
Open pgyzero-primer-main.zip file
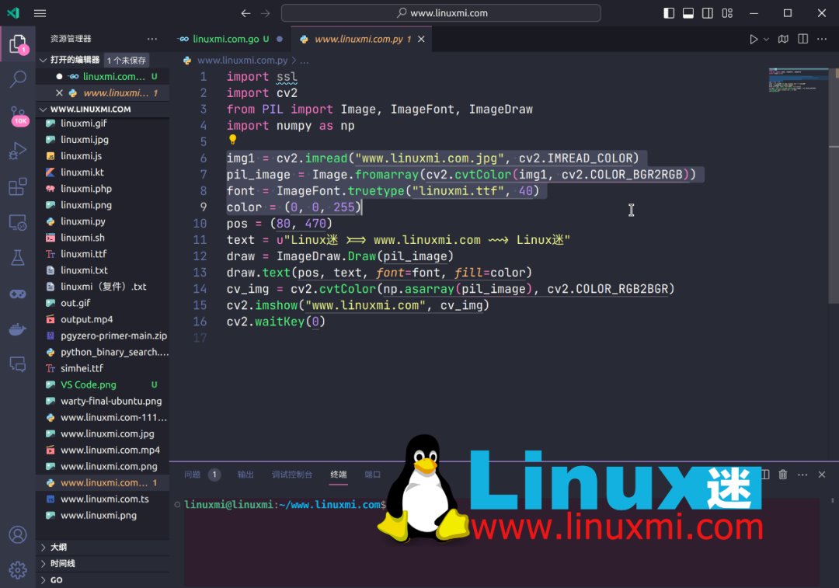click(103, 336)
